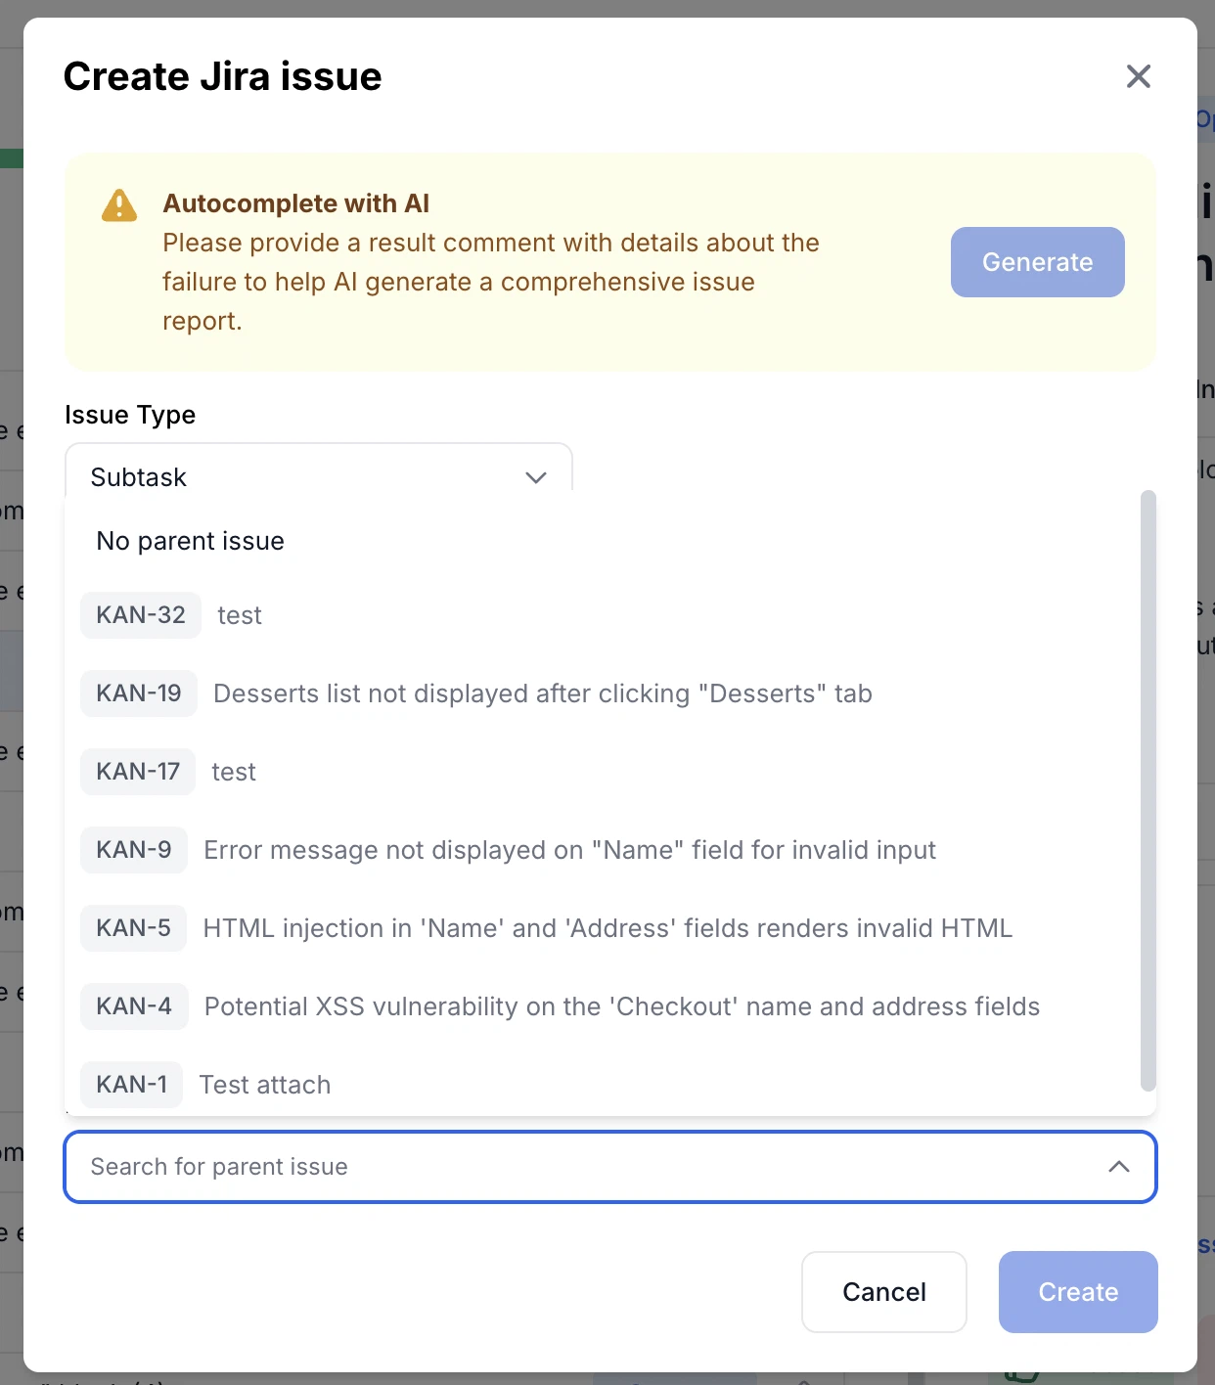Select the KAN-5 HTML injection issue
This screenshot has width=1215, height=1385.
coord(607,928)
